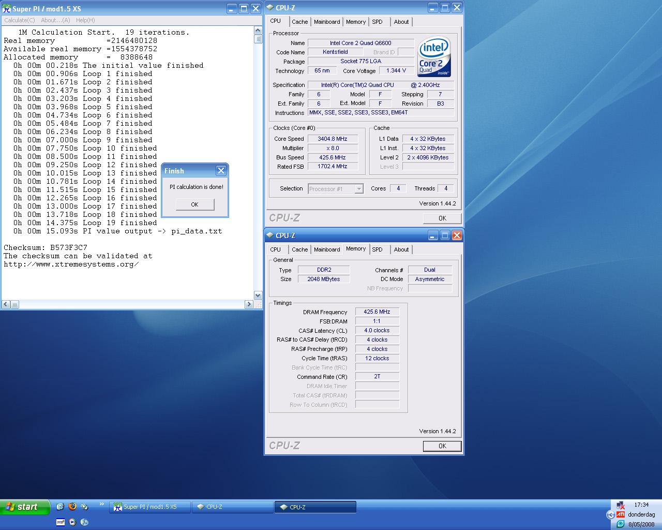Click the disconnected network tray icon
This screenshot has width=662, height=530.
tap(621, 506)
